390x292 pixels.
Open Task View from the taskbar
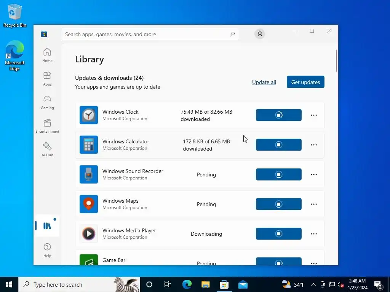click(168, 284)
